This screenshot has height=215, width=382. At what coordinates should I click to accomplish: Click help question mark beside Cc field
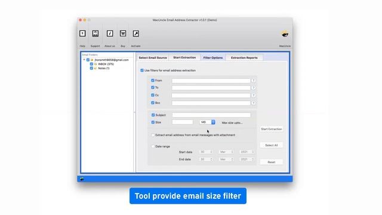pos(253,96)
